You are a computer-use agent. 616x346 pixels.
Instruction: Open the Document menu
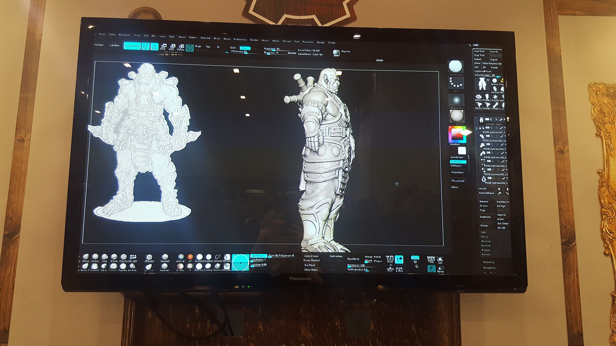[x=124, y=35]
